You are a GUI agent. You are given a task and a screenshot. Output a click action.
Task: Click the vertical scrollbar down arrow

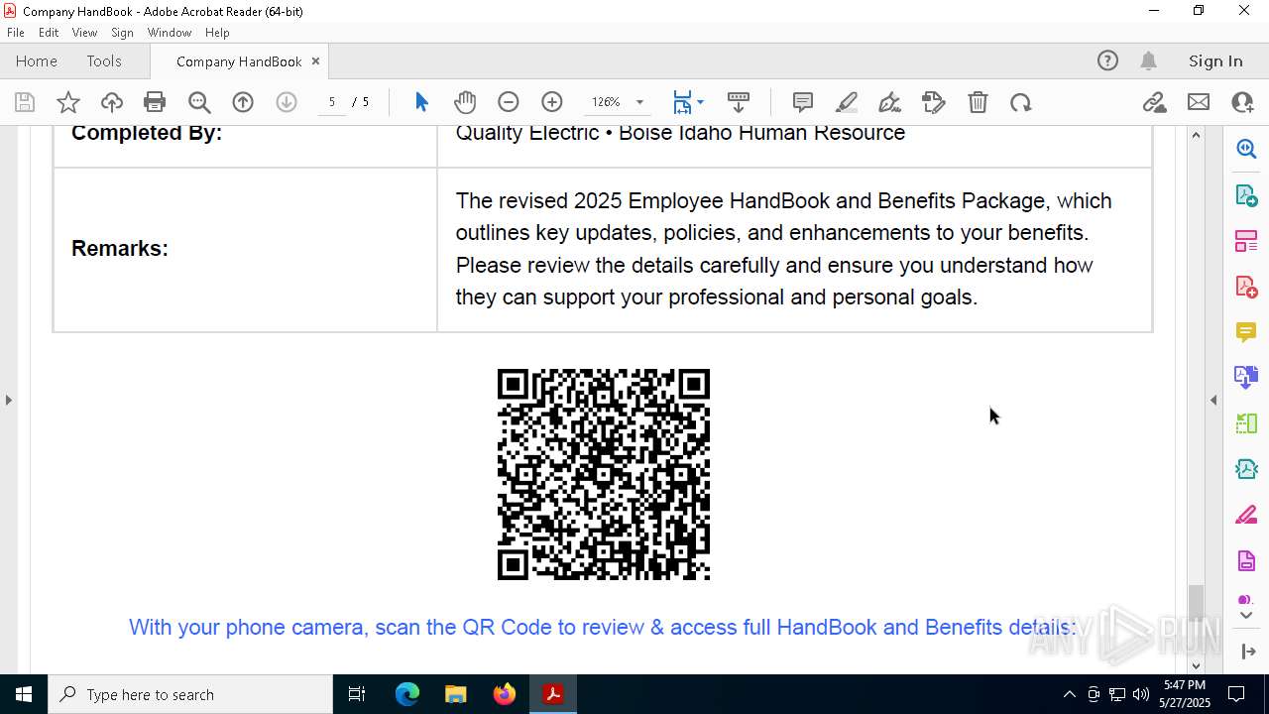tap(1197, 665)
